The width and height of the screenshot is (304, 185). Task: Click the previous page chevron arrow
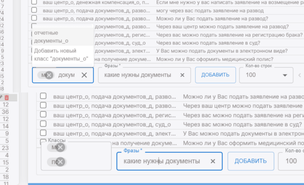299,75
